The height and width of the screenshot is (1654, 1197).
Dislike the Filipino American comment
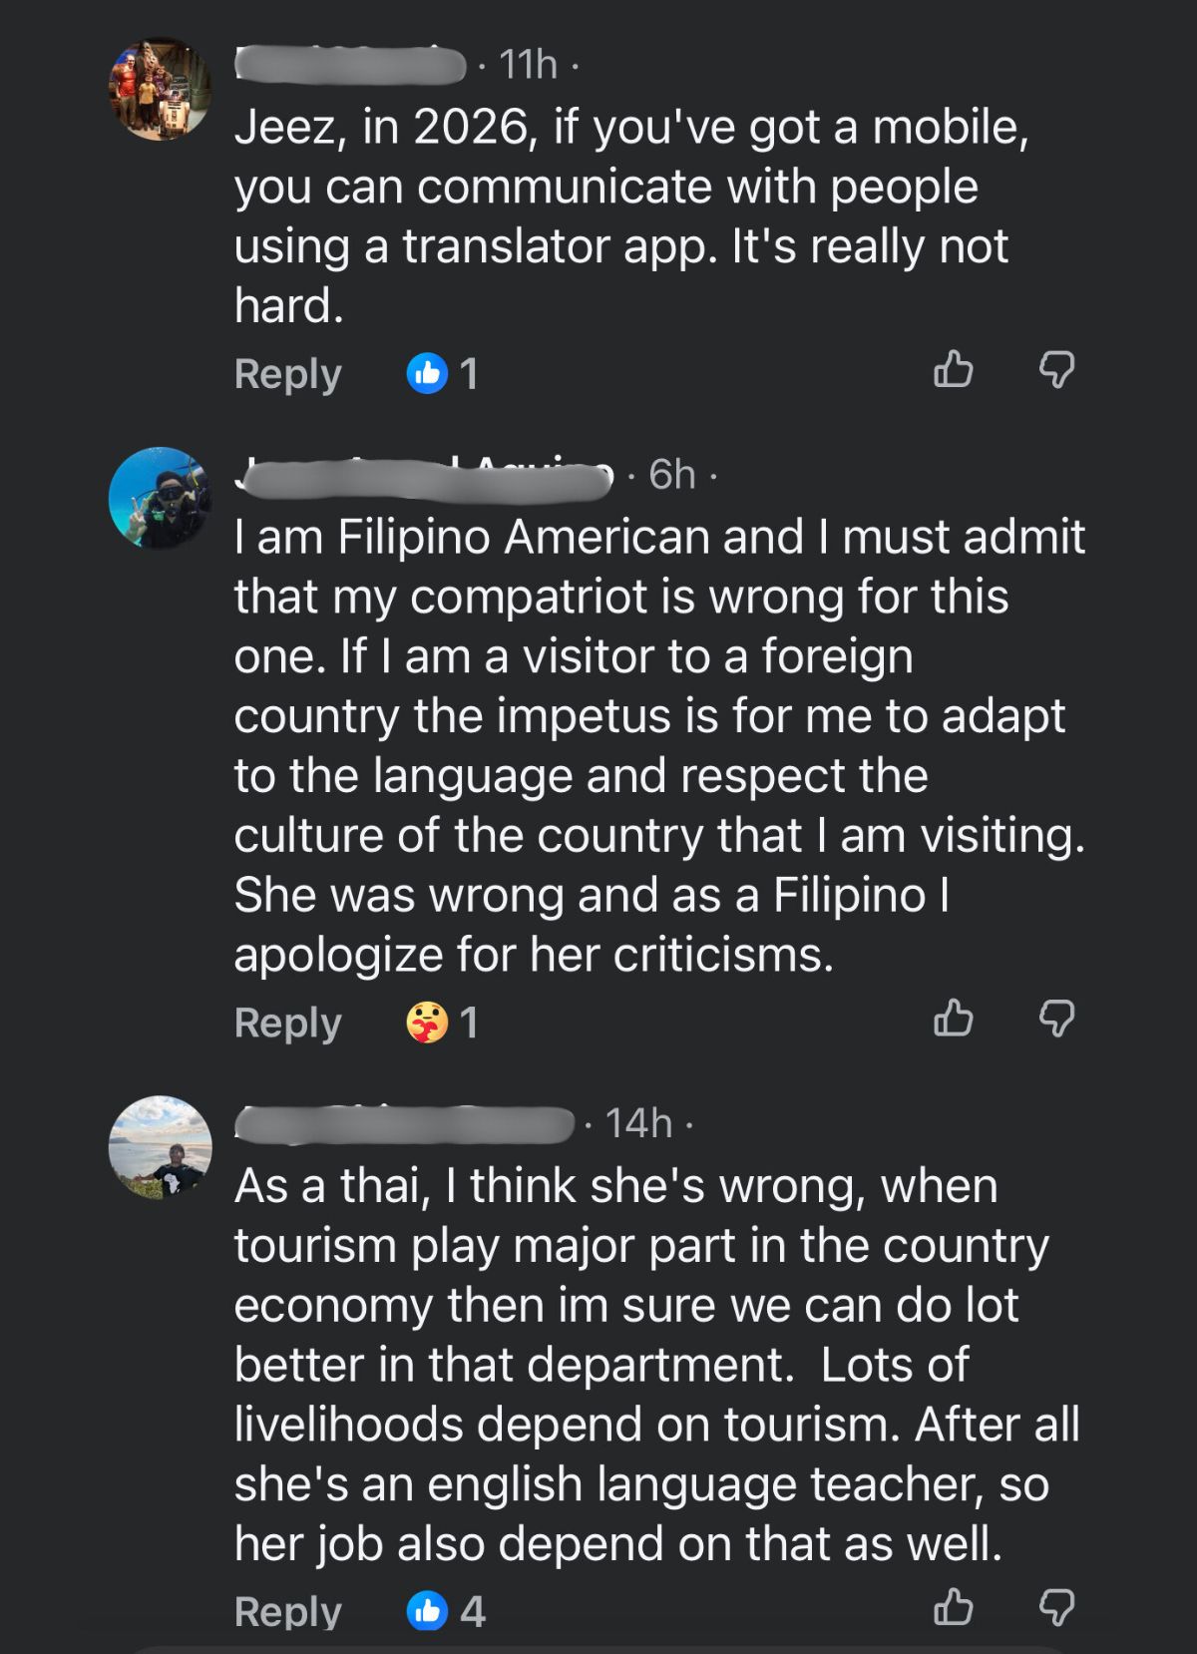[1057, 1019]
